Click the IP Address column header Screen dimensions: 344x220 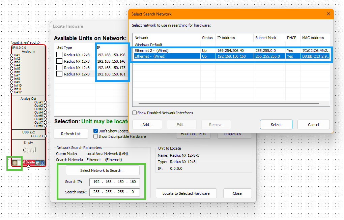226,38
